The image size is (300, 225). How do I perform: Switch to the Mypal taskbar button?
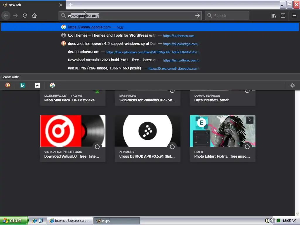(117, 221)
